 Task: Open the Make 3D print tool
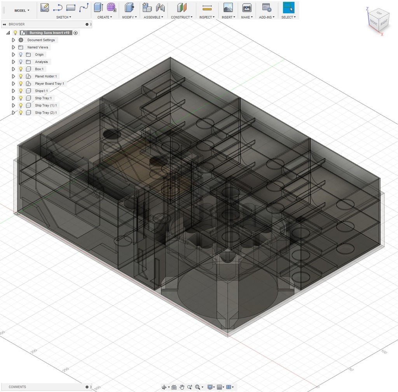[247, 8]
